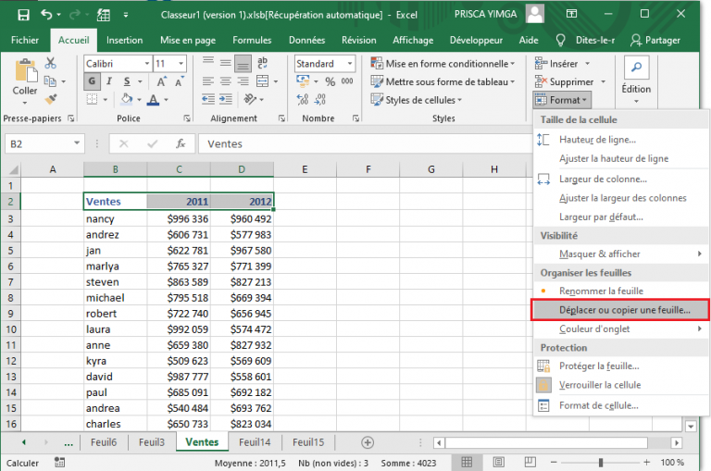711x471 pixels.
Task: Click the Cut scissors icon
Action: [x=50, y=63]
